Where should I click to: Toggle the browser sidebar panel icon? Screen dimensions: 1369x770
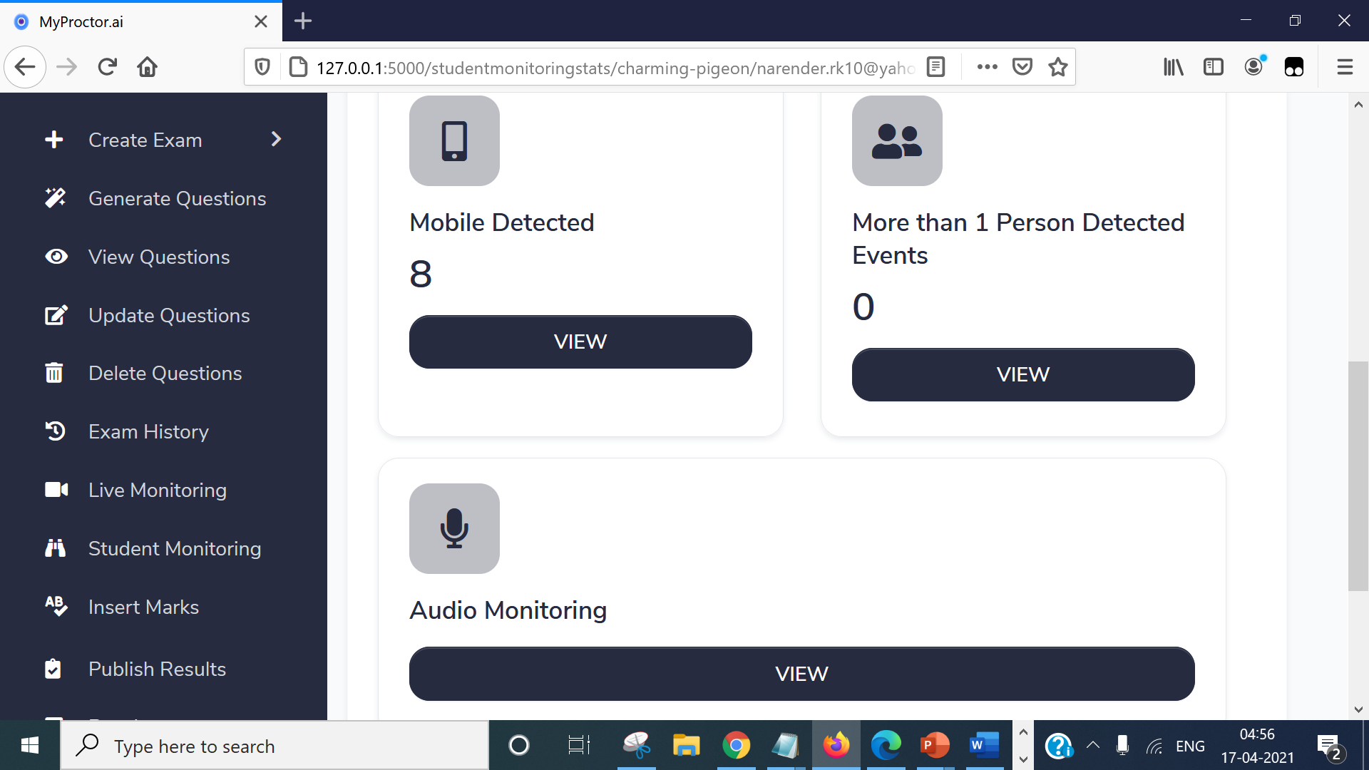pos(1213,67)
